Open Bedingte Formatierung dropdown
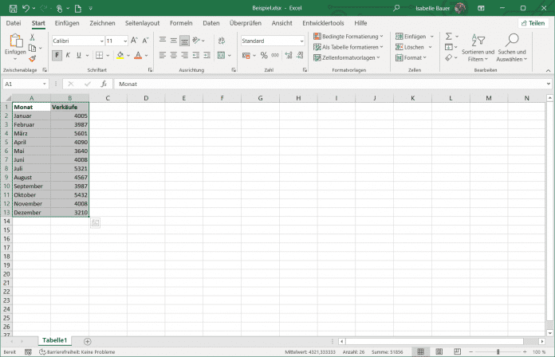 click(348, 37)
